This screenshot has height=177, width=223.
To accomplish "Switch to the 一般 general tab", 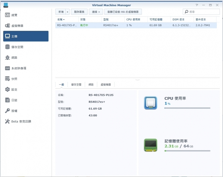I will [61, 85].
